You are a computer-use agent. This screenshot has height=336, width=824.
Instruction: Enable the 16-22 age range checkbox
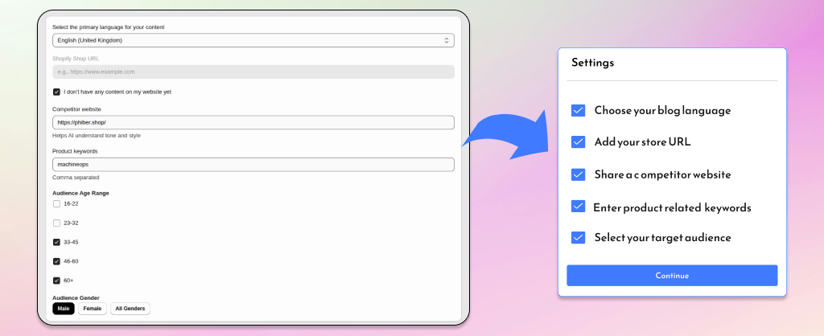point(56,203)
